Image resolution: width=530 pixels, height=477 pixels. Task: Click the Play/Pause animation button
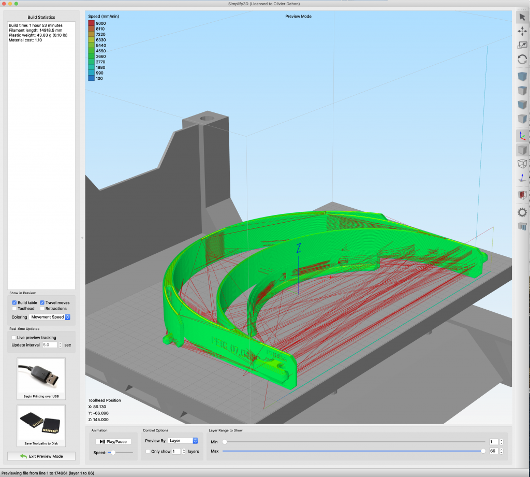(x=113, y=441)
